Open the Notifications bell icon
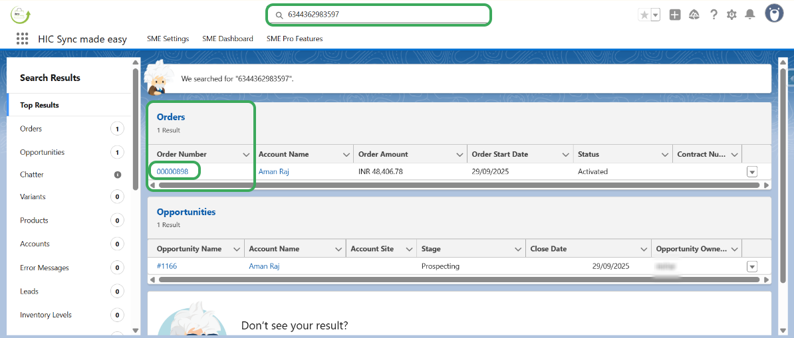 point(750,15)
